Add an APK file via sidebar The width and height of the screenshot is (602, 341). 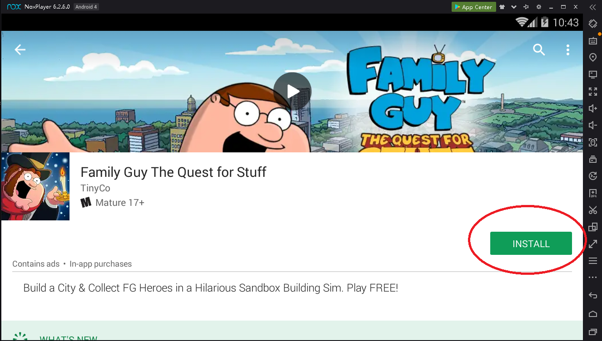click(x=593, y=193)
